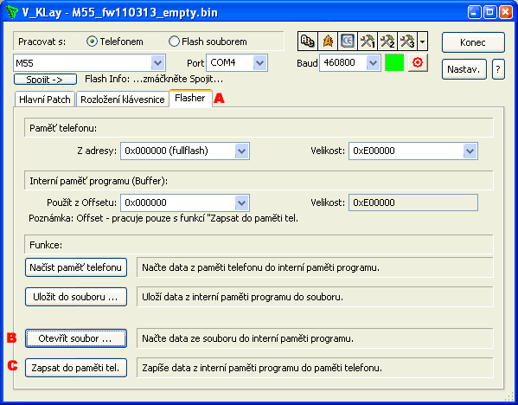Screen dimensions: 518x405
Task: Open the M55 phone model dropdown
Action: point(158,63)
